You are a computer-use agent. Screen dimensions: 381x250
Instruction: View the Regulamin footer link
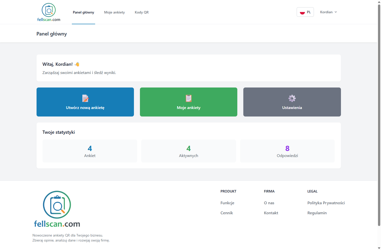[317, 213]
